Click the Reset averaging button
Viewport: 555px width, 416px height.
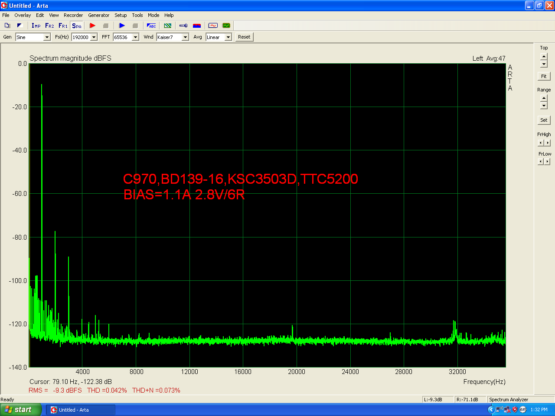[244, 37]
